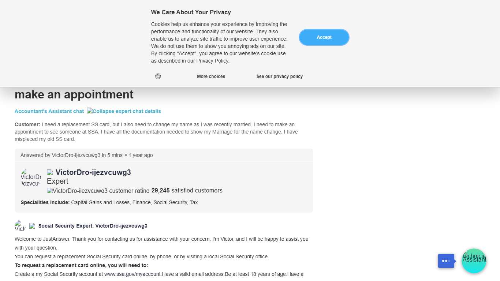Open the blue chat bubble with dots
Screen dimensions: 500x281
click(x=446, y=261)
